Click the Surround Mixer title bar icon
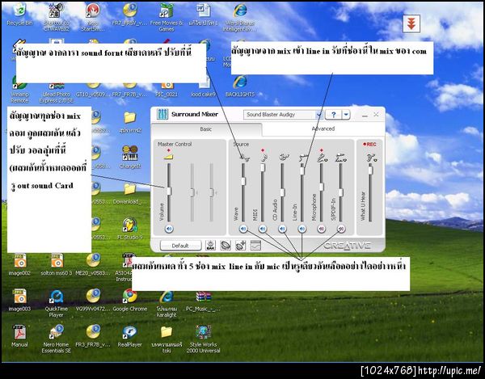485x379 pixels. pyautogui.click(x=162, y=115)
